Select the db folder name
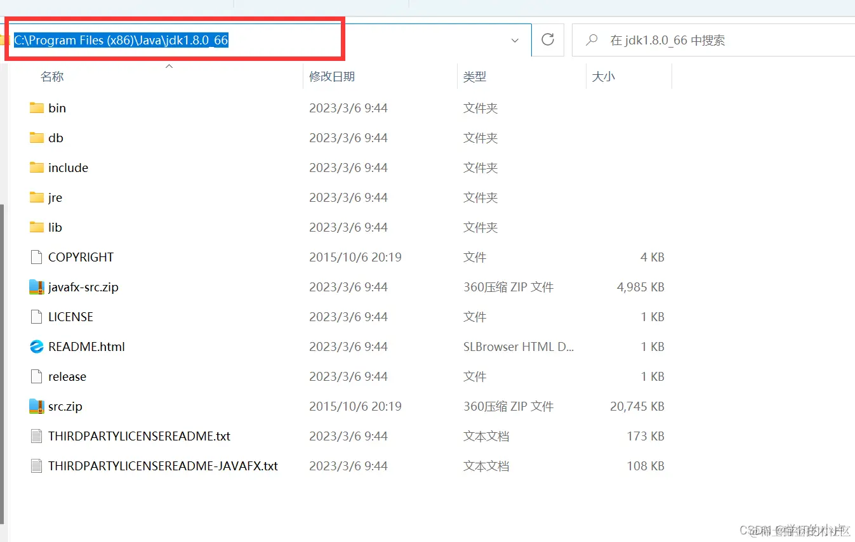 56,138
